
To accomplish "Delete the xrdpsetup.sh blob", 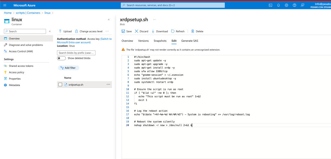I will (x=197, y=31).
